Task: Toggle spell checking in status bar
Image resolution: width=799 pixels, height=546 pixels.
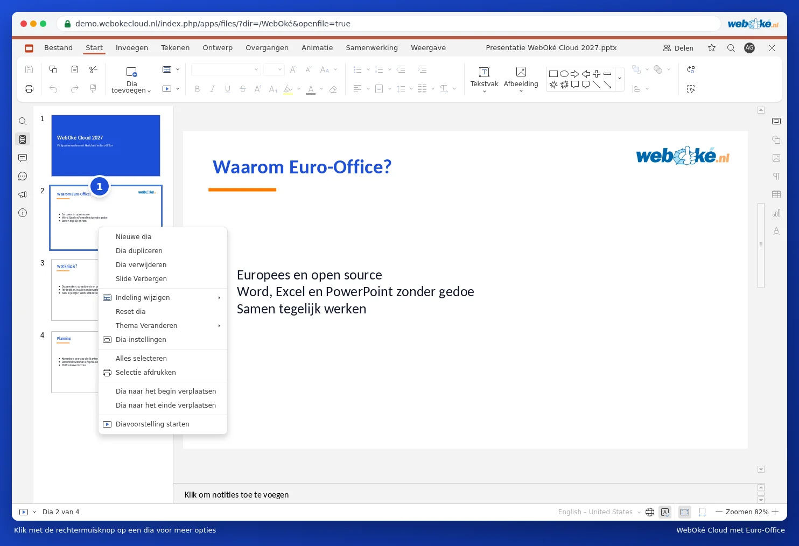Action: 665,512
